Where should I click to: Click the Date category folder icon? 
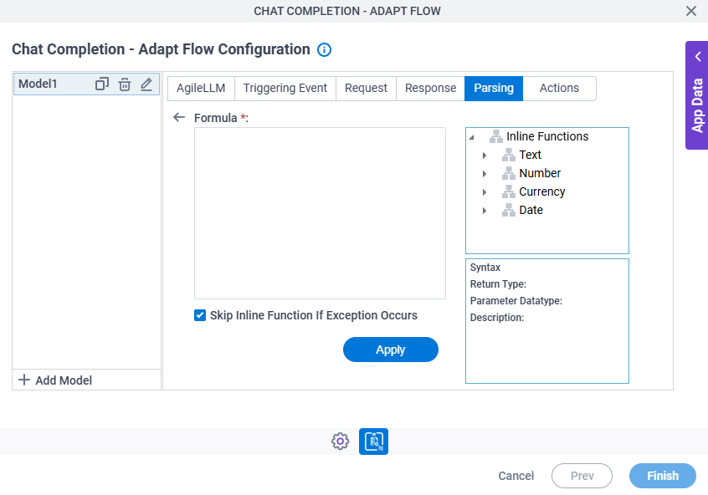point(509,210)
